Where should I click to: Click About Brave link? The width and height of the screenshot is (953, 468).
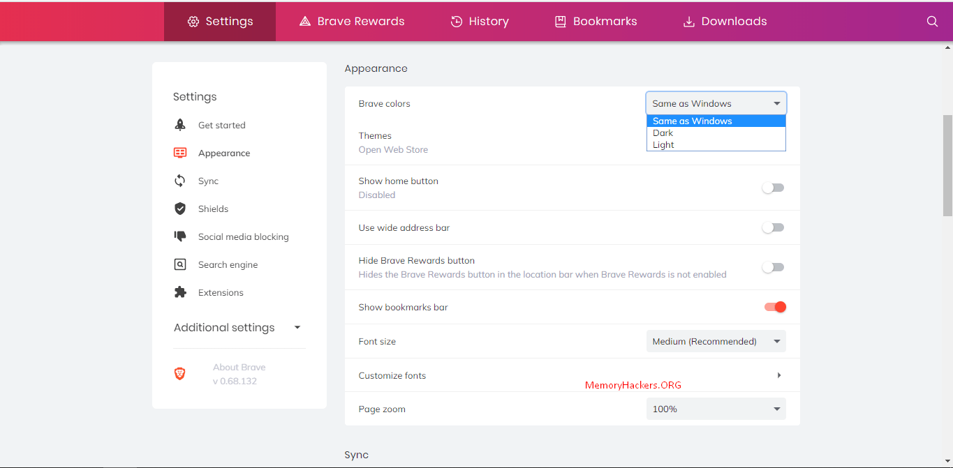239,368
